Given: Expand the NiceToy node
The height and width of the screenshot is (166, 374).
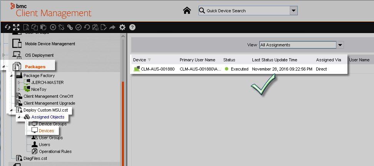Looking at the screenshot, I should point(19,89).
